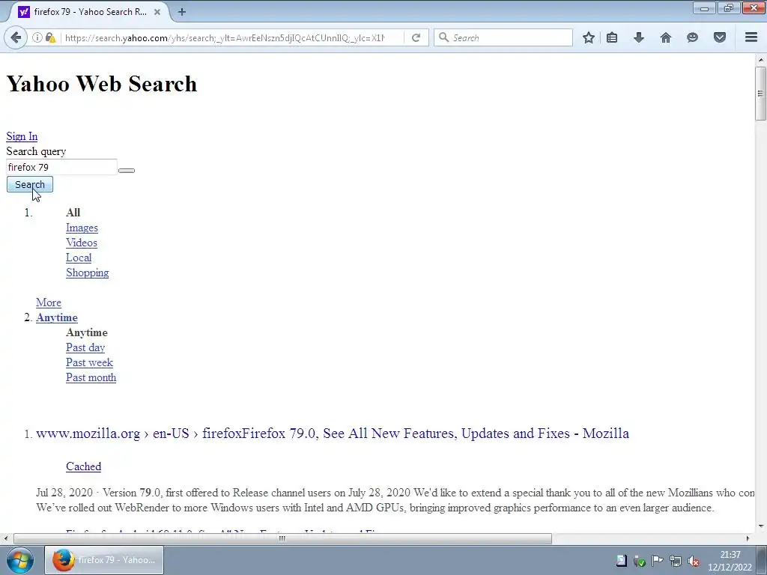Click the horizontal scrollbar thumb
Image resolution: width=767 pixels, height=575 pixels.
[282, 538]
